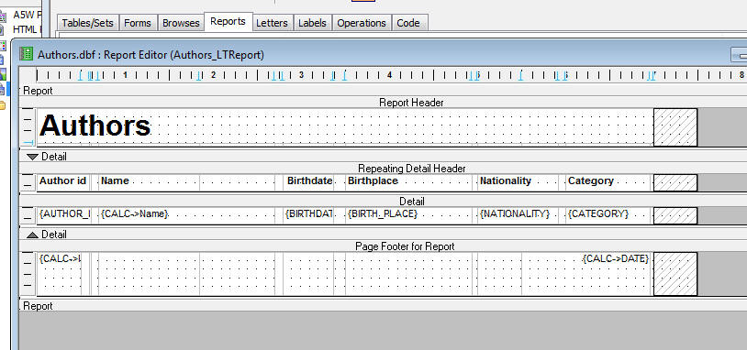Select the Birthplace column header label

pos(373,180)
